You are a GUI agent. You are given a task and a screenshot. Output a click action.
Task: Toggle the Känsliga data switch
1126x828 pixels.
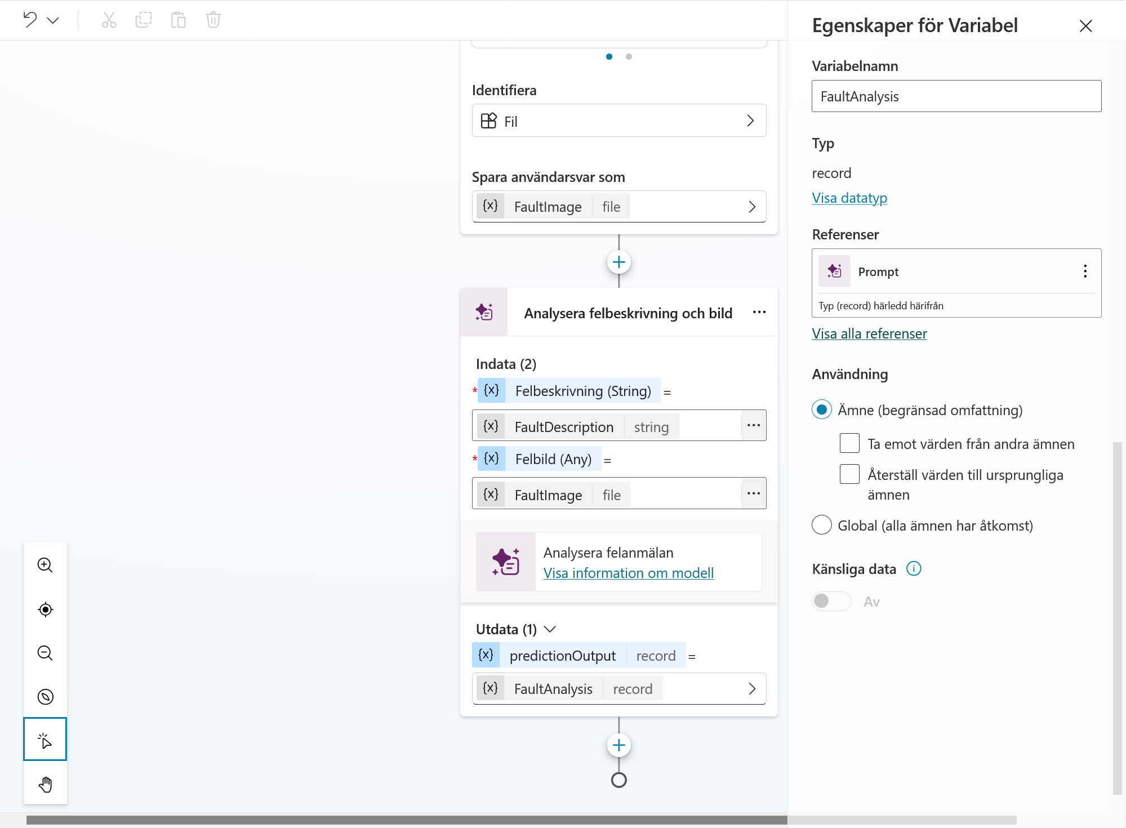831,601
